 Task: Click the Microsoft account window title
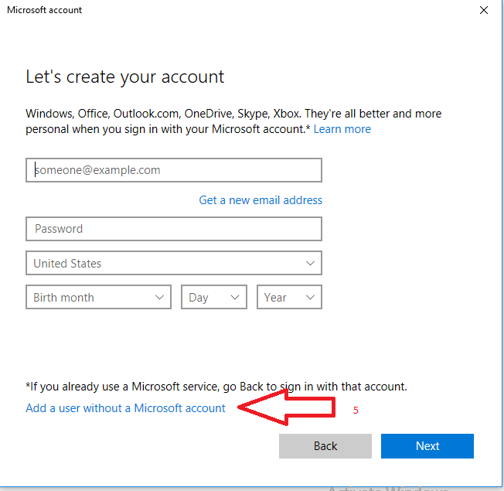44,10
